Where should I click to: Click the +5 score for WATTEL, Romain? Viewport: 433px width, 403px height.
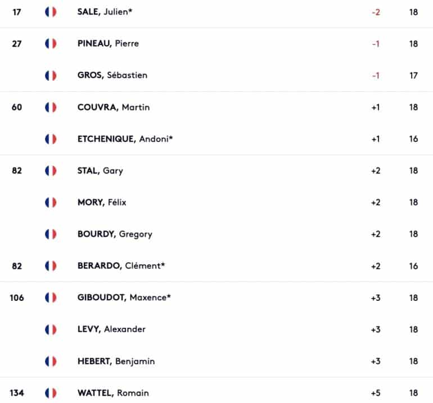[376, 393]
